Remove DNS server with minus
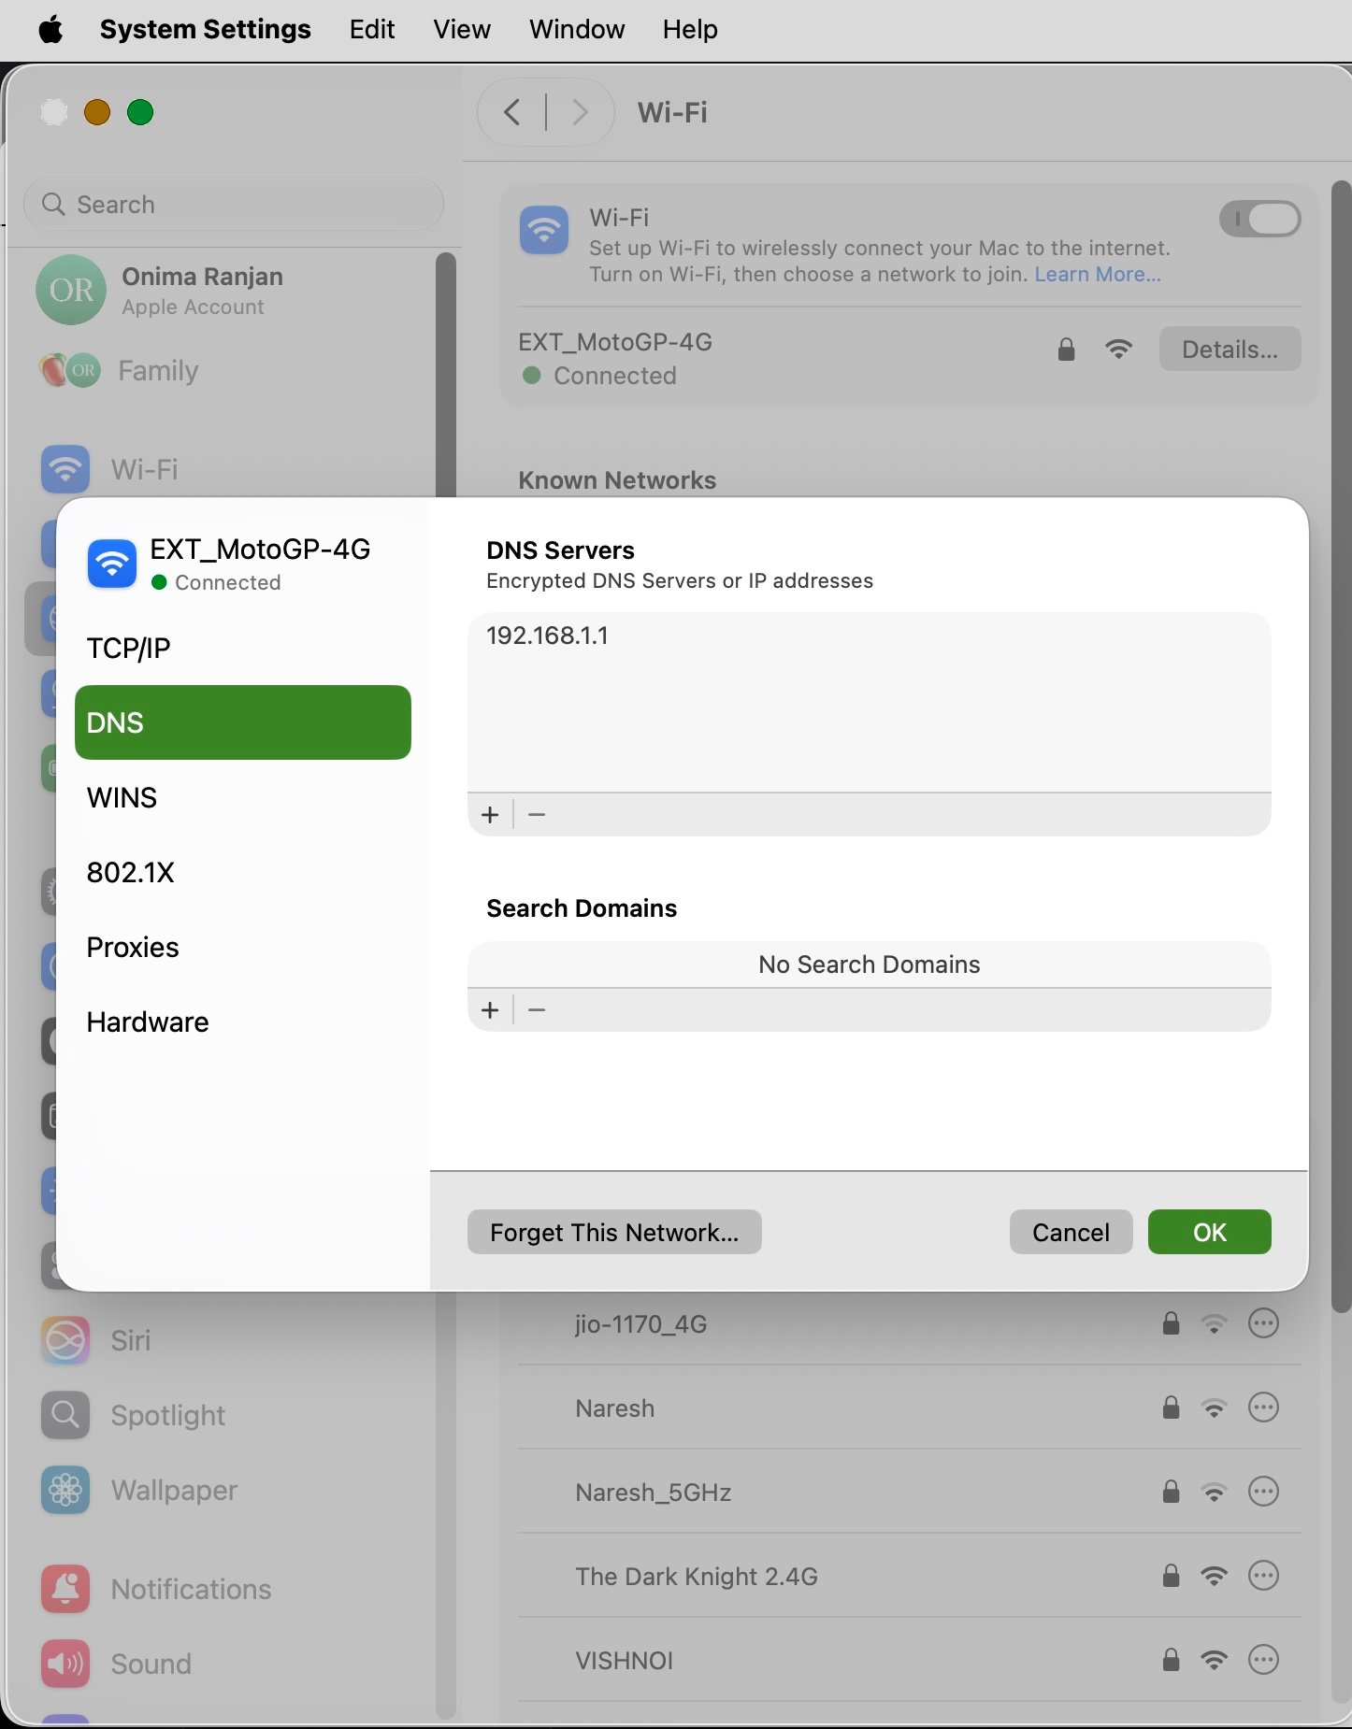Viewport: 1352px width, 1729px height. click(x=537, y=815)
